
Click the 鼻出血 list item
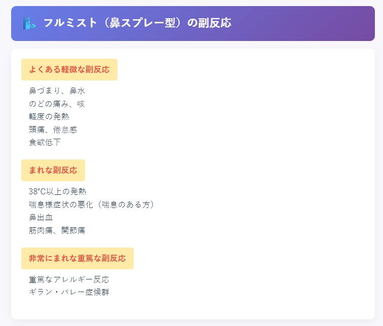tap(41, 217)
